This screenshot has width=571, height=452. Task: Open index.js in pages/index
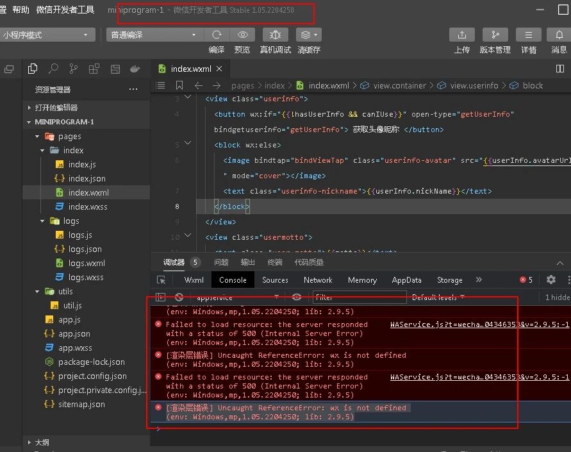click(x=82, y=164)
